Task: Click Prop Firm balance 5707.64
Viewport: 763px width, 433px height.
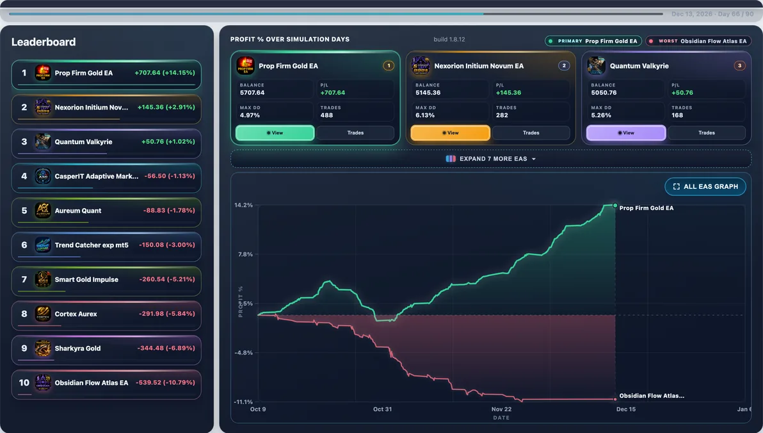Action: 252,92
